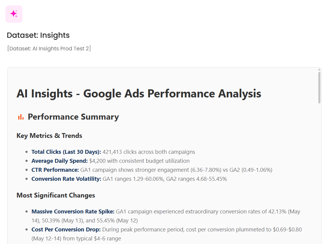Click the "Massive Conversion Rate Spike" label

click(73, 212)
